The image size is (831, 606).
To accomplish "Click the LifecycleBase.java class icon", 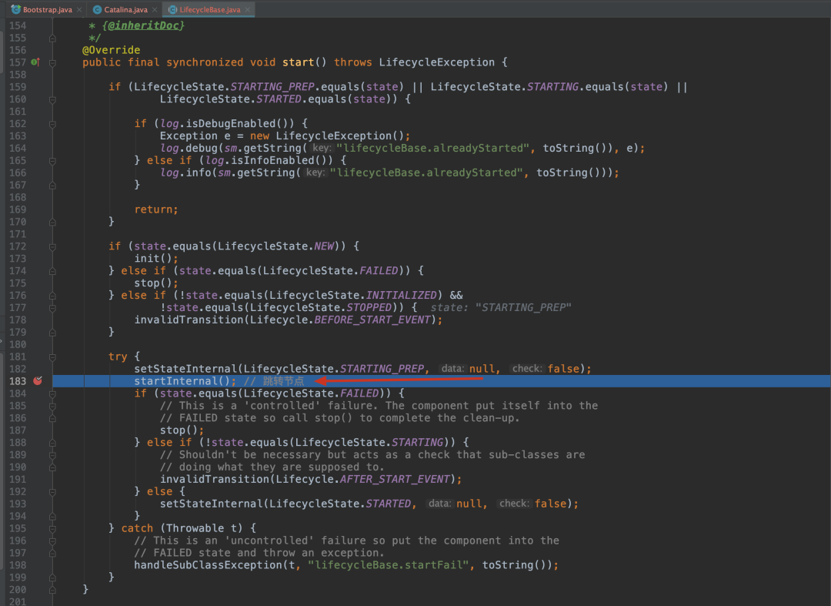I will (172, 9).
